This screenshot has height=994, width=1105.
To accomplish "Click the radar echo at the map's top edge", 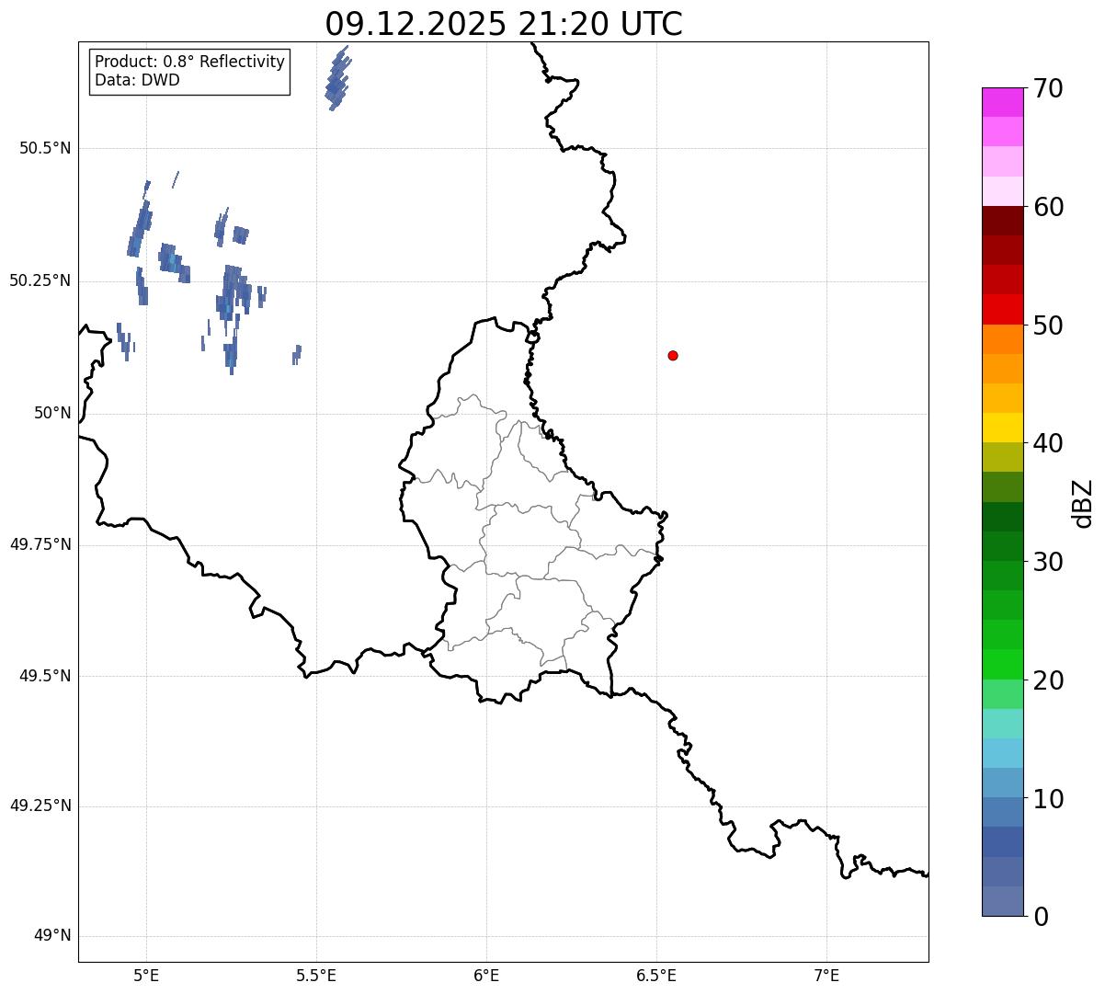I will (x=337, y=78).
